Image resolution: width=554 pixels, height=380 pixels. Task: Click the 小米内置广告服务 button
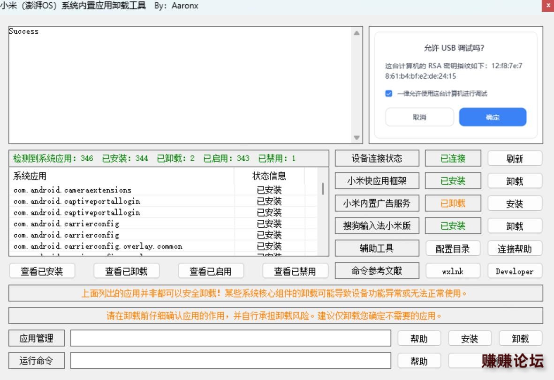[x=377, y=203]
